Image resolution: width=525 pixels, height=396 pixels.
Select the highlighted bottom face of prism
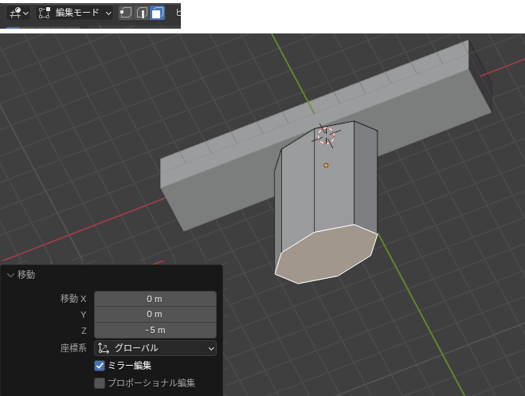click(327, 253)
